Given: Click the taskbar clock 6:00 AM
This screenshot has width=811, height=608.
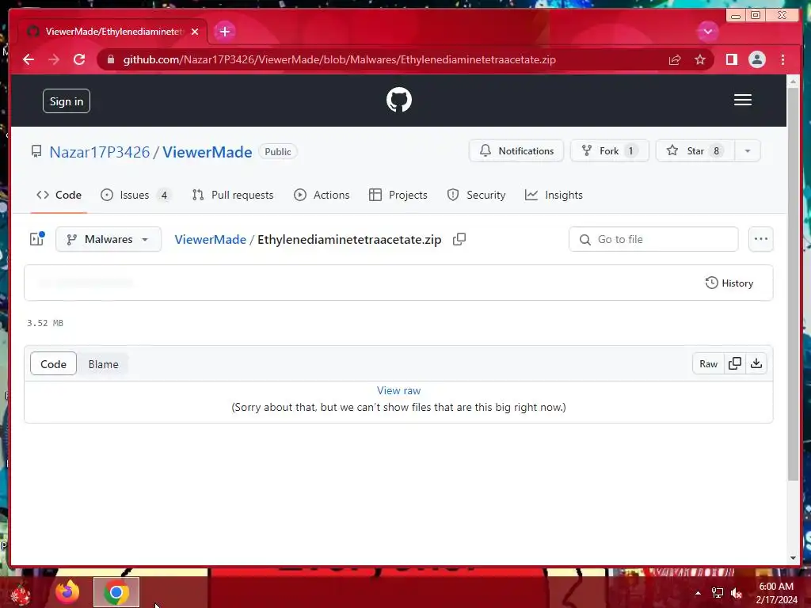Looking at the screenshot, I should 776,587.
